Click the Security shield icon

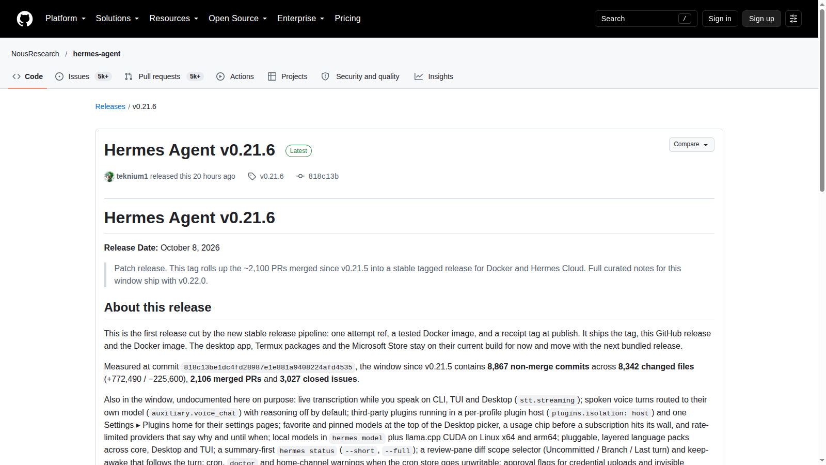point(325,76)
